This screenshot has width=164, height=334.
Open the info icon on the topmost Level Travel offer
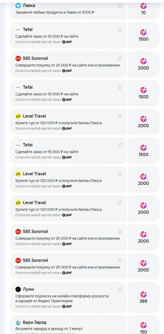click(x=120, y=116)
